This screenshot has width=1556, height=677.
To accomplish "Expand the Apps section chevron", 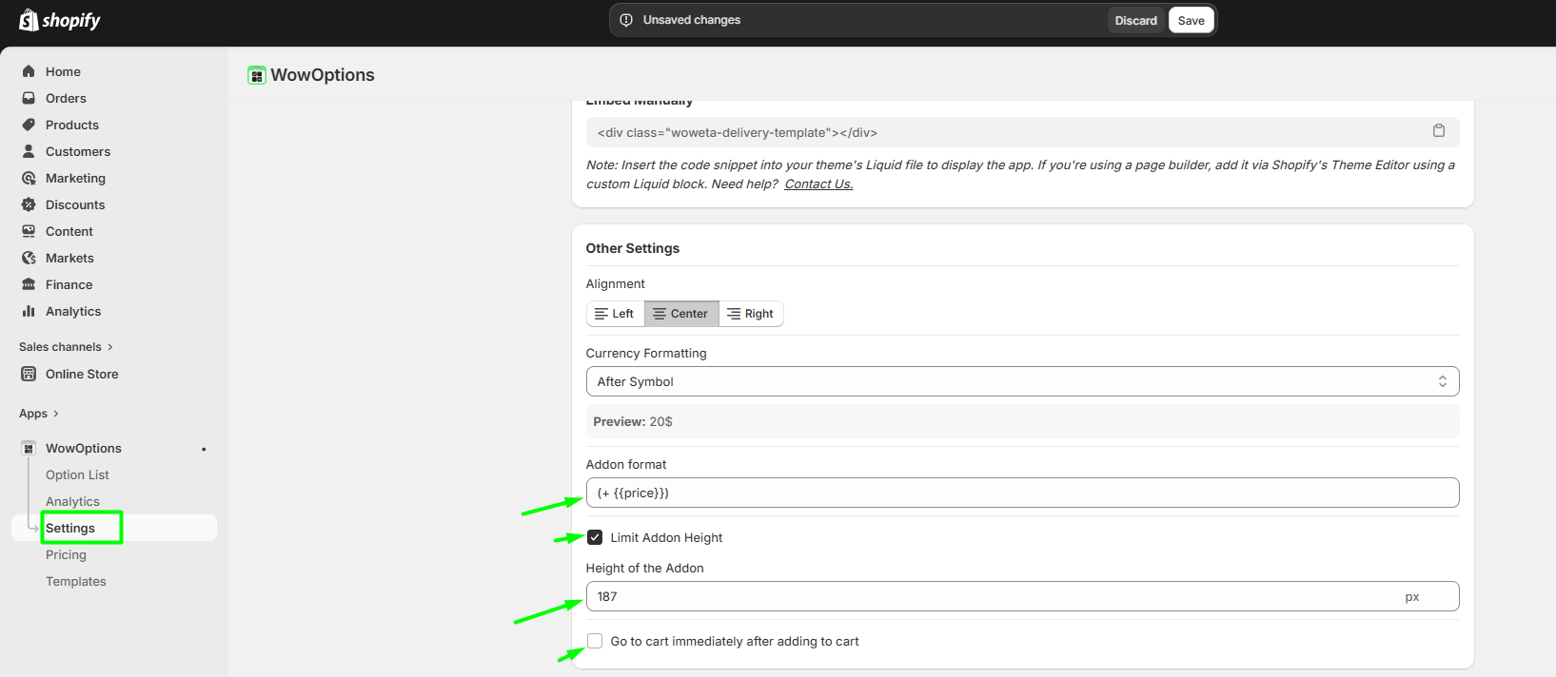I will pos(56,414).
